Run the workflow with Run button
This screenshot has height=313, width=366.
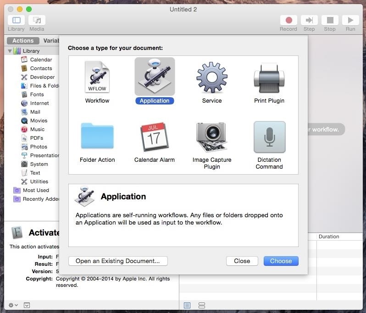click(350, 20)
